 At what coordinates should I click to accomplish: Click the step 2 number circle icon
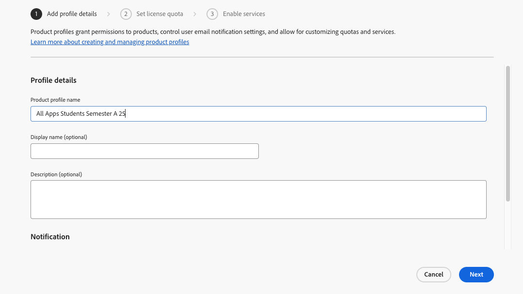(x=126, y=14)
